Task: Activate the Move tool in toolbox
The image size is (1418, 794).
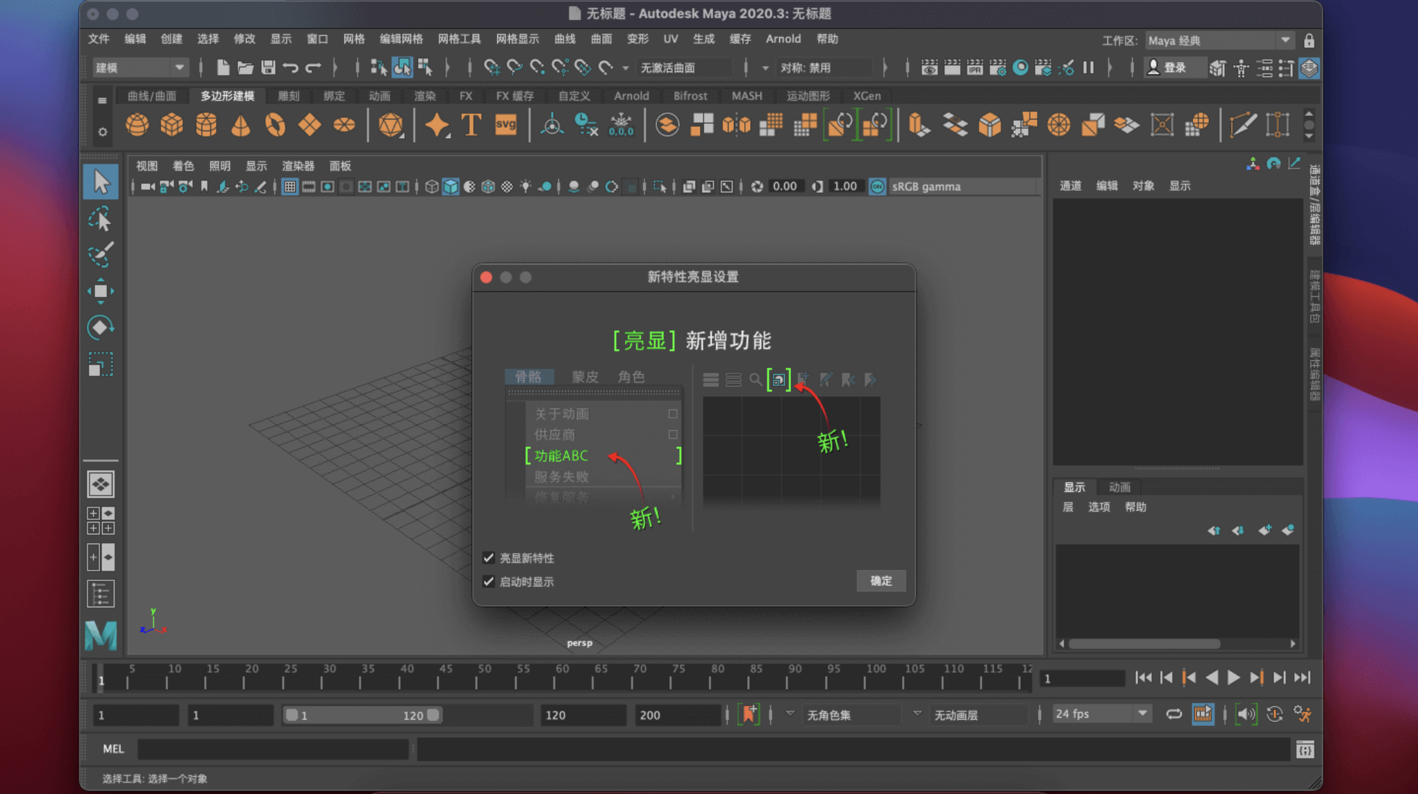Action: pos(101,291)
